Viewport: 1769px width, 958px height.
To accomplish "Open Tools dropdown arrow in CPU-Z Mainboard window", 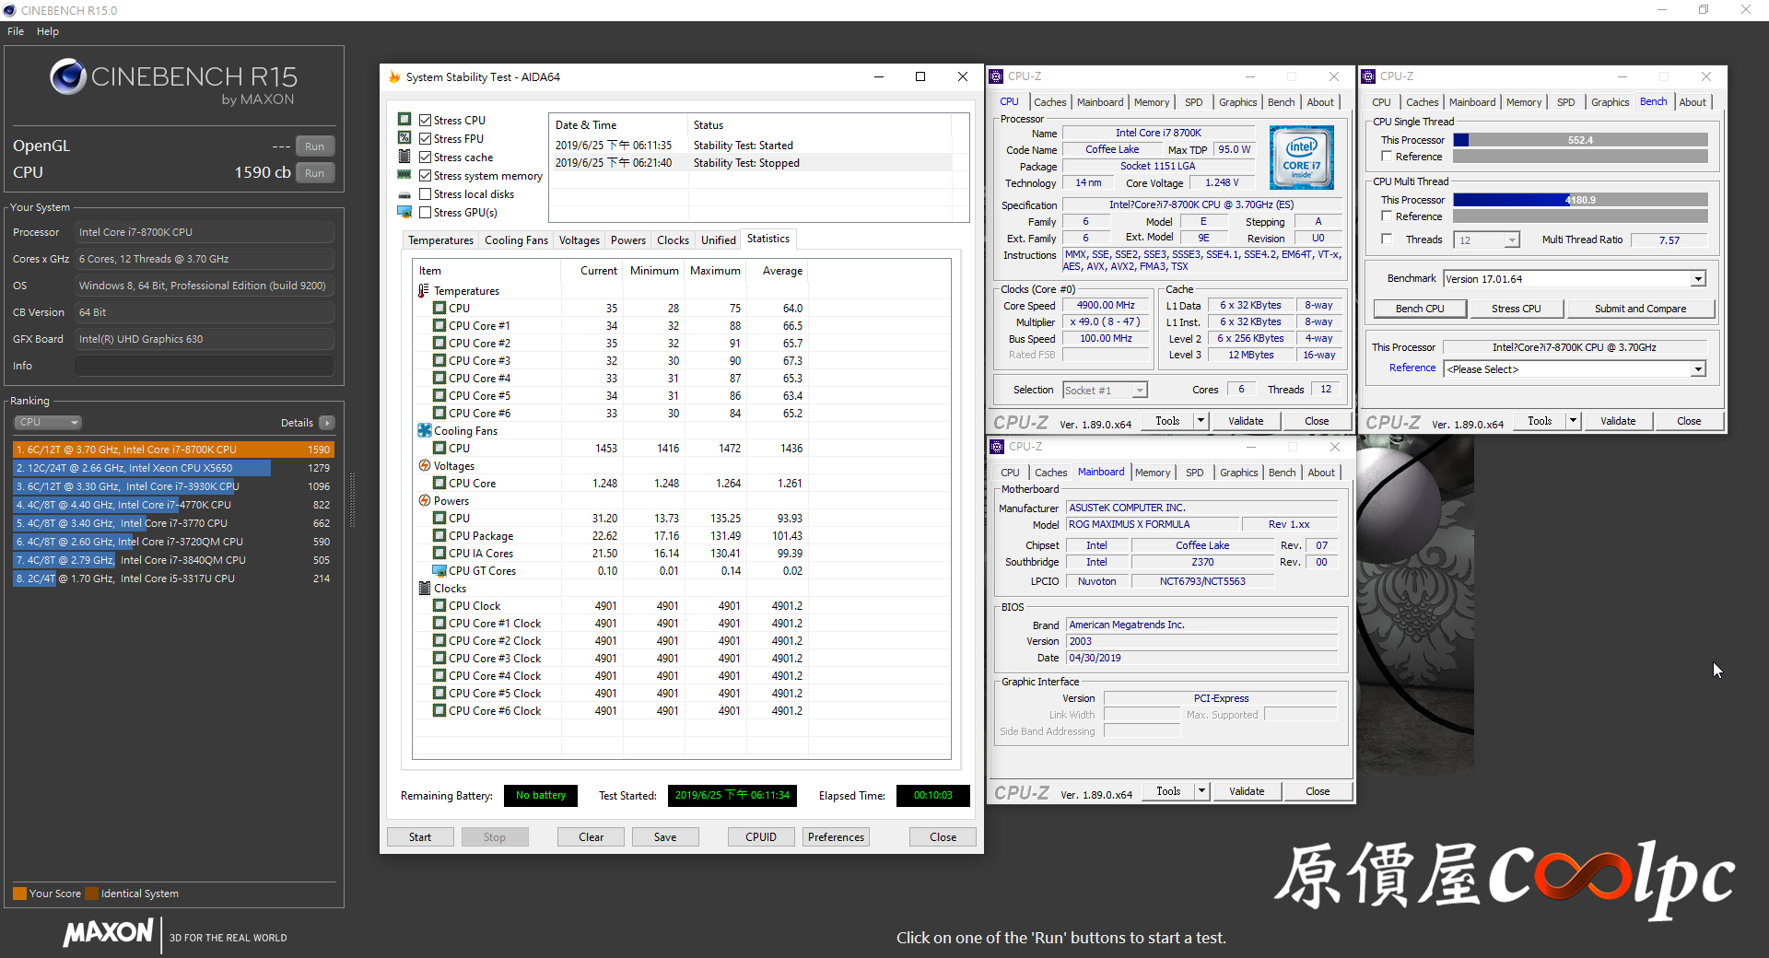I will pos(1201,791).
